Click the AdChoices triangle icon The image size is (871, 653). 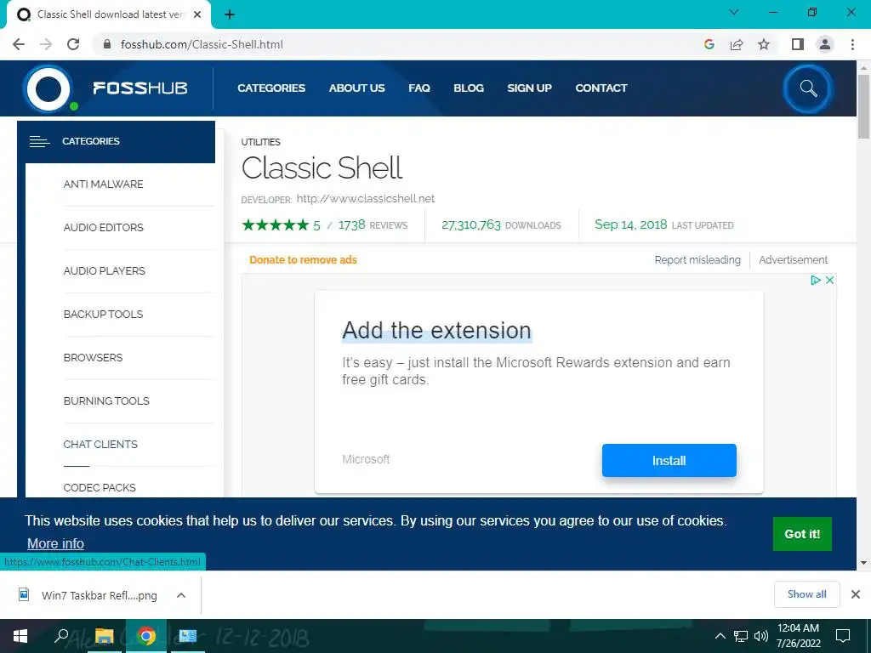[816, 280]
